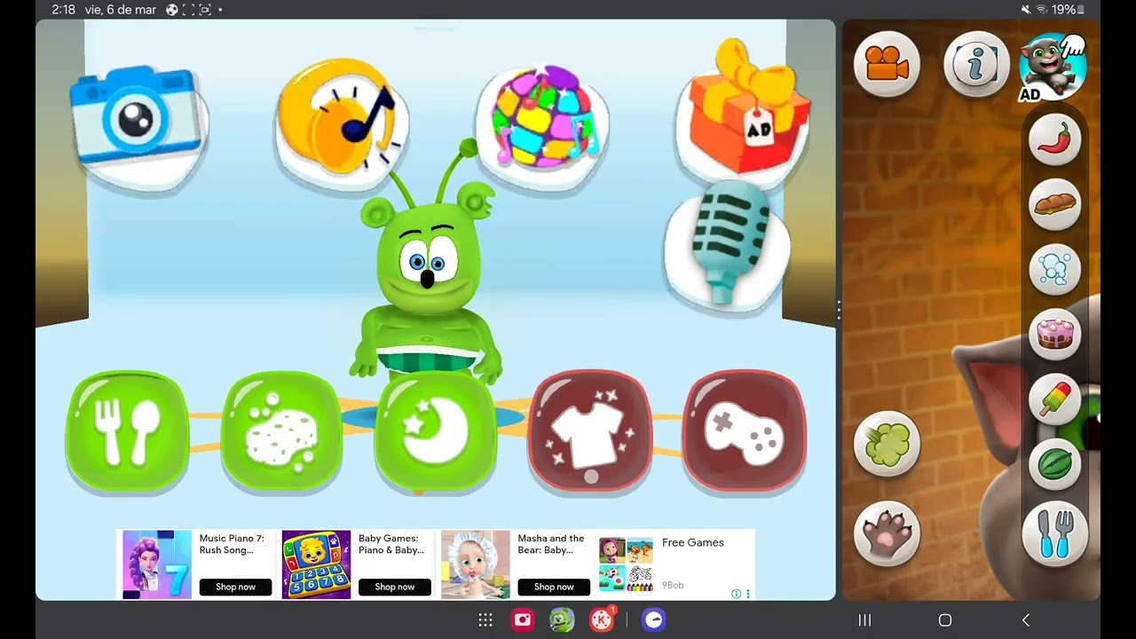Feed Tom the popsicle
Image resolution: width=1136 pixels, height=639 pixels.
[1055, 399]
